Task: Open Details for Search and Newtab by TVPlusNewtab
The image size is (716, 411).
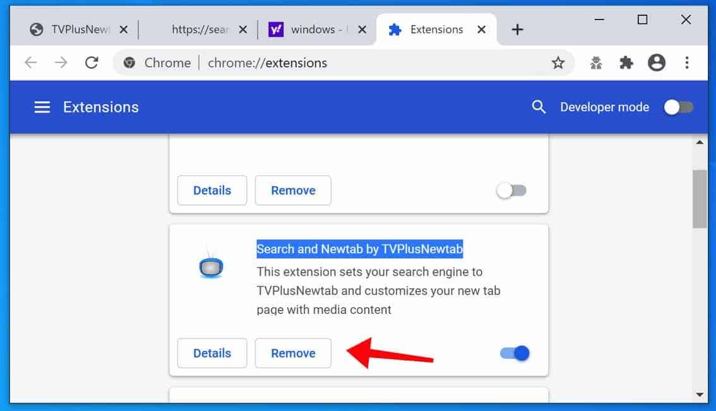Action: click(212, 353)
